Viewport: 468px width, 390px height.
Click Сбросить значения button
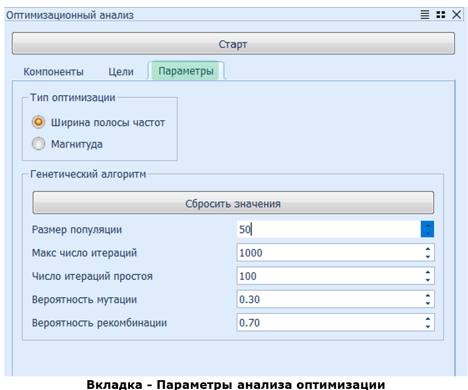(233, 204)
